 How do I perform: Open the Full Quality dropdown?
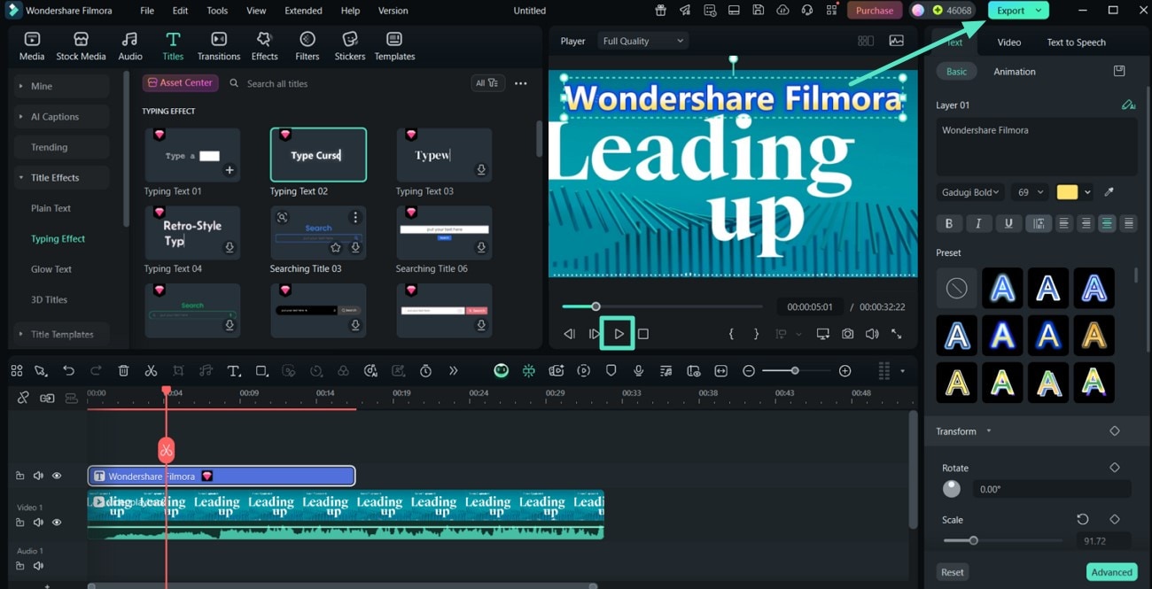click(x=643, y=41)
